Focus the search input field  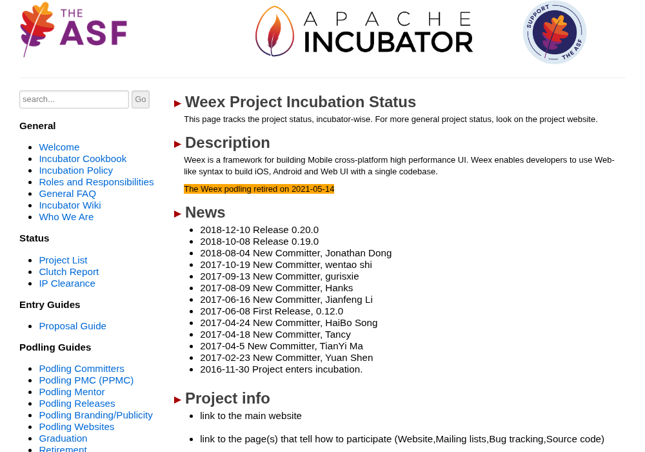point(74,99)
